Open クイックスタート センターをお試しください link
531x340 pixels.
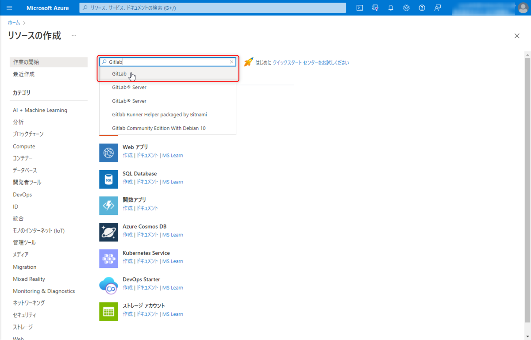(x=311, y=63)
